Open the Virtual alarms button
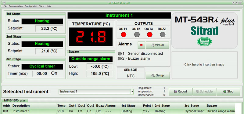The height and width of the screenshot is (114, 244). click(157, 45)
